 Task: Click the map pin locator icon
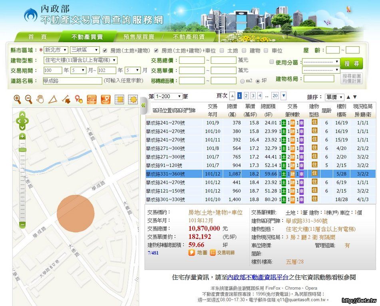tap(105, 99)
